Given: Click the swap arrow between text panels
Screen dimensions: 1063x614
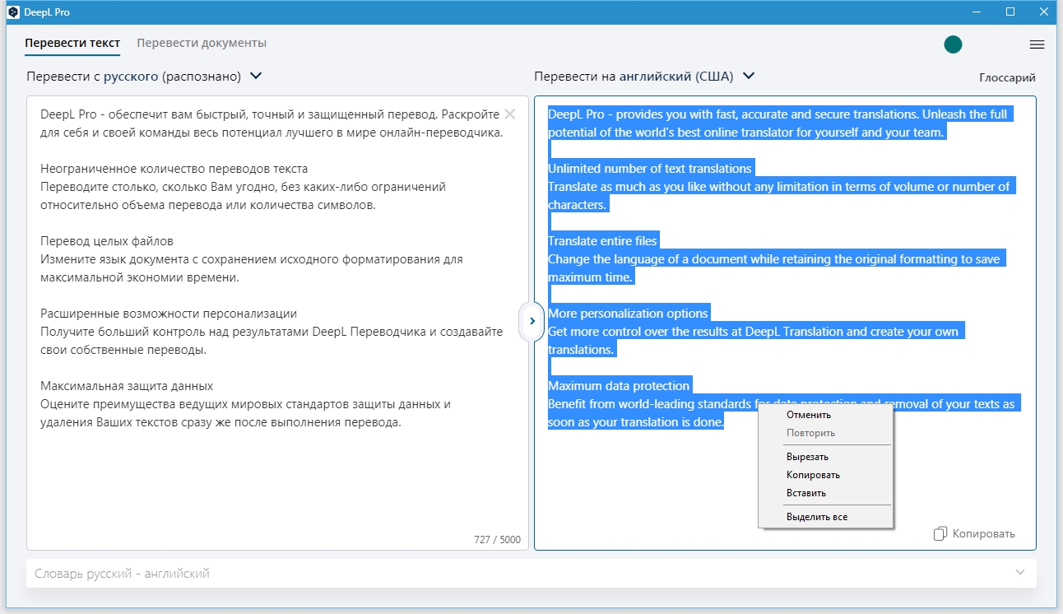Looking at the screenshot, I should pyautogui.click(x=531, y=321).
